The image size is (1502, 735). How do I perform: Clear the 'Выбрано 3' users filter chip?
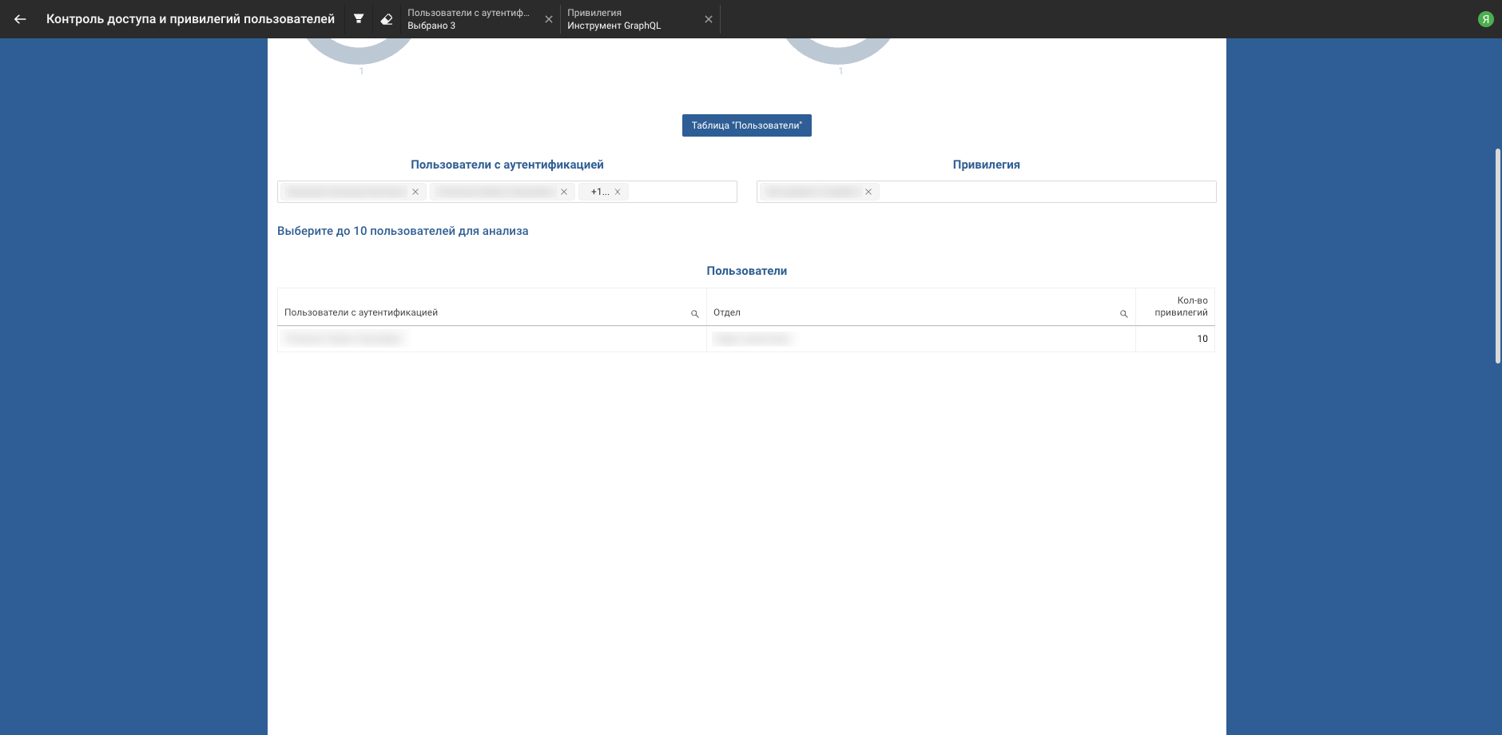coord(549,19)
